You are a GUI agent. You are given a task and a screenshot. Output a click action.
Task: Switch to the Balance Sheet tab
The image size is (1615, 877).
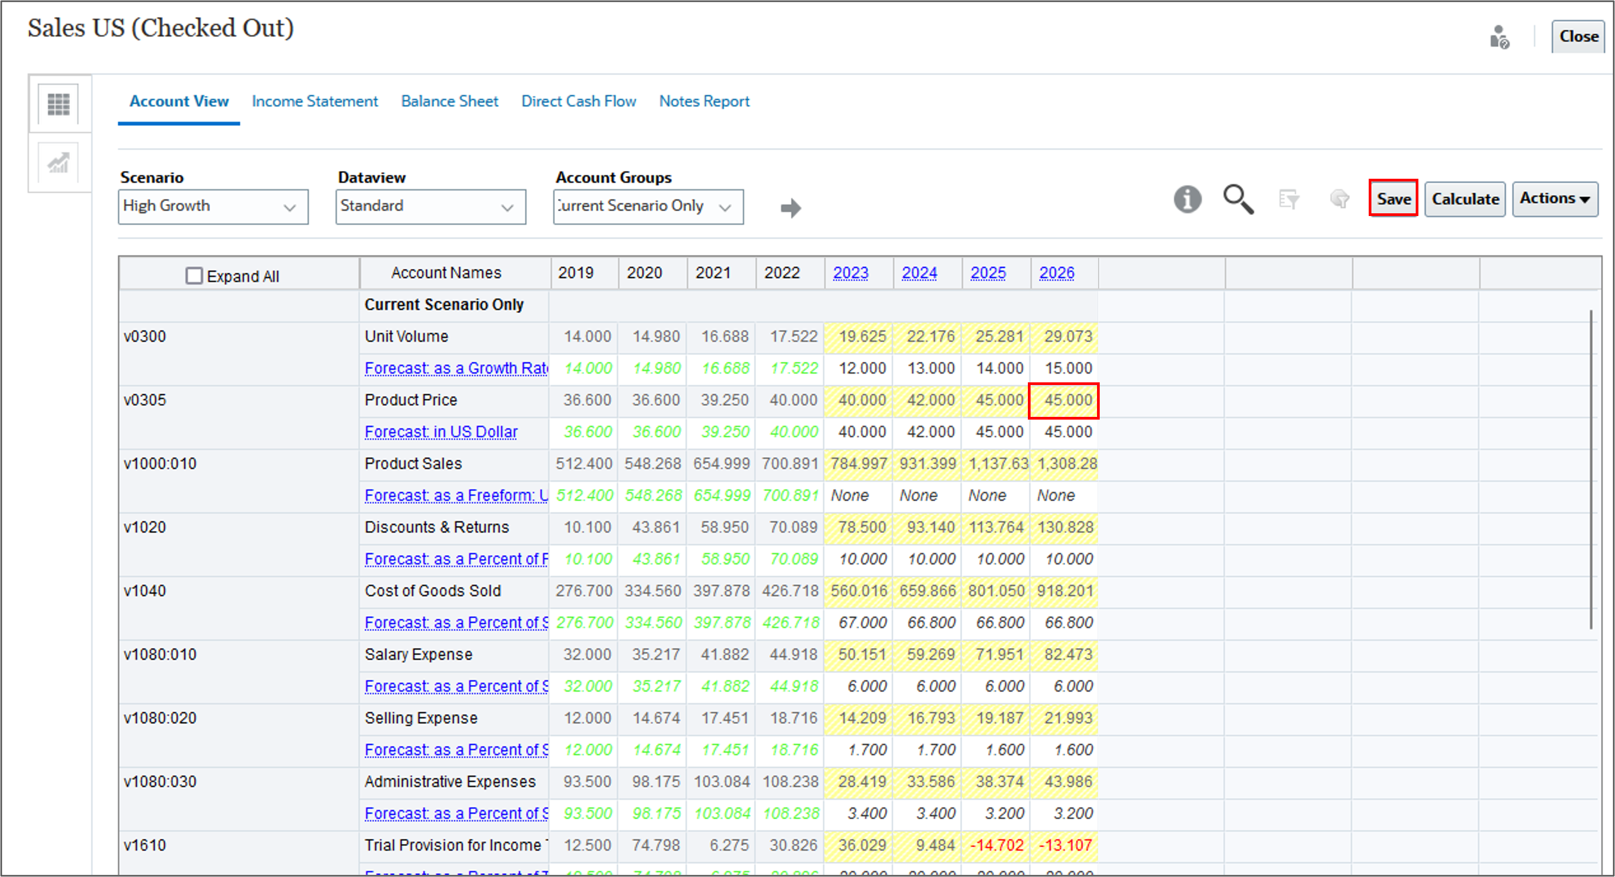449,101
